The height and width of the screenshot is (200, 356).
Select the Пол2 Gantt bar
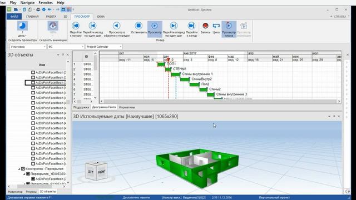[195, 84]
